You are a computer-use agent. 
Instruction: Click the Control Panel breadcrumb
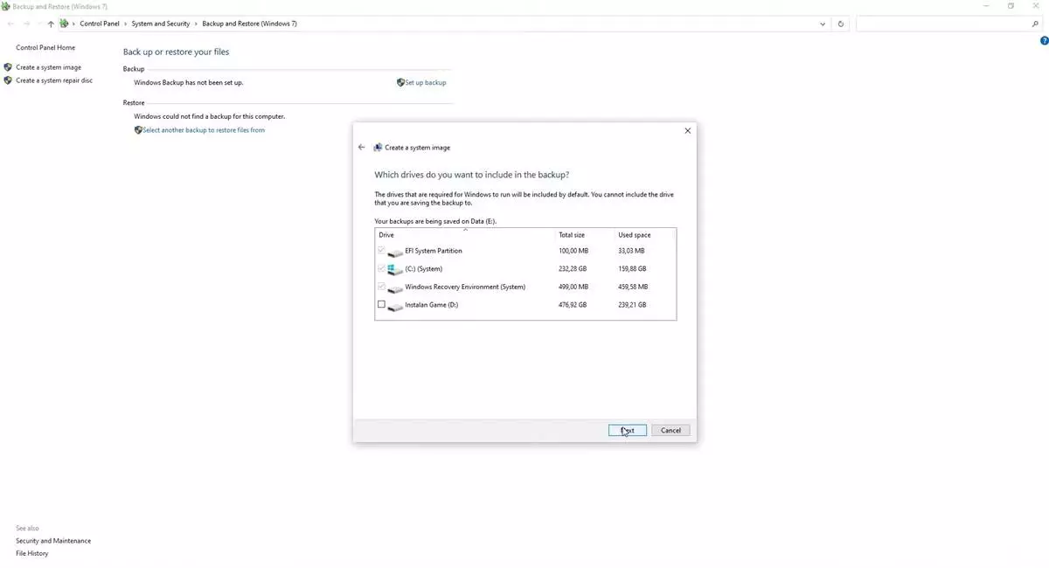tap(100, 24)
